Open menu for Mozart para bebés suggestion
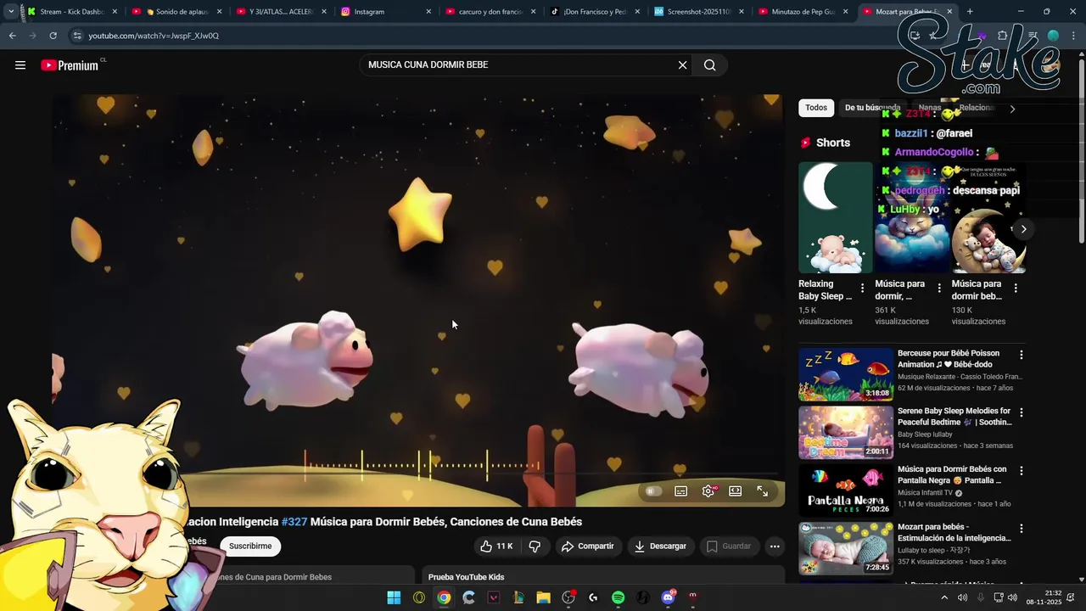1086x611 pixels. pyautogui.click(x=1021, y=529)
